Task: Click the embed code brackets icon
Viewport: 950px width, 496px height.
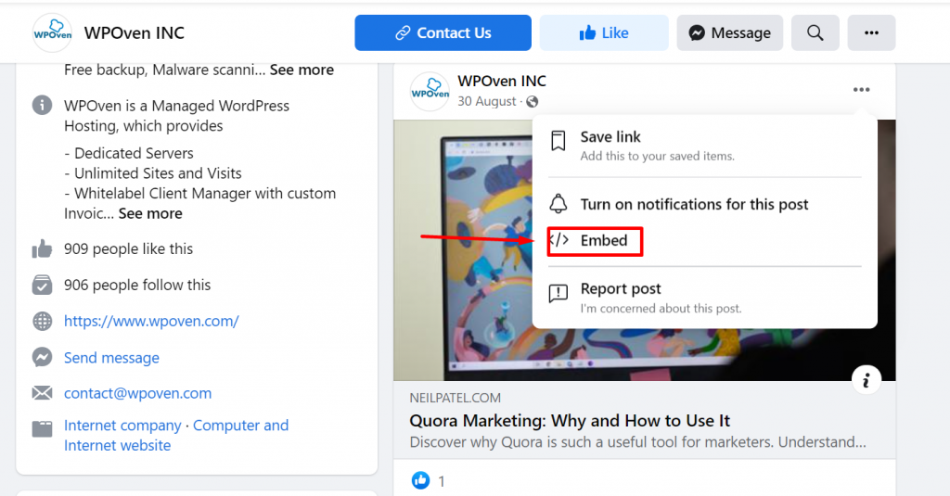Action: click(558, 240)
